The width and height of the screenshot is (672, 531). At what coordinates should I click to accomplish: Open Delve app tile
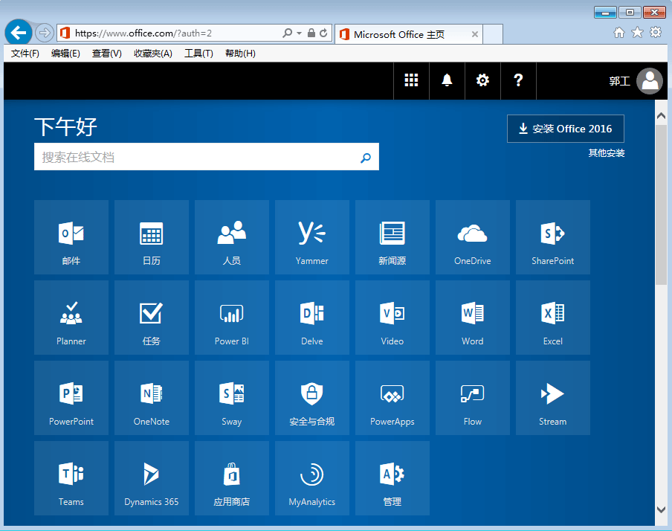coord(312,318)
